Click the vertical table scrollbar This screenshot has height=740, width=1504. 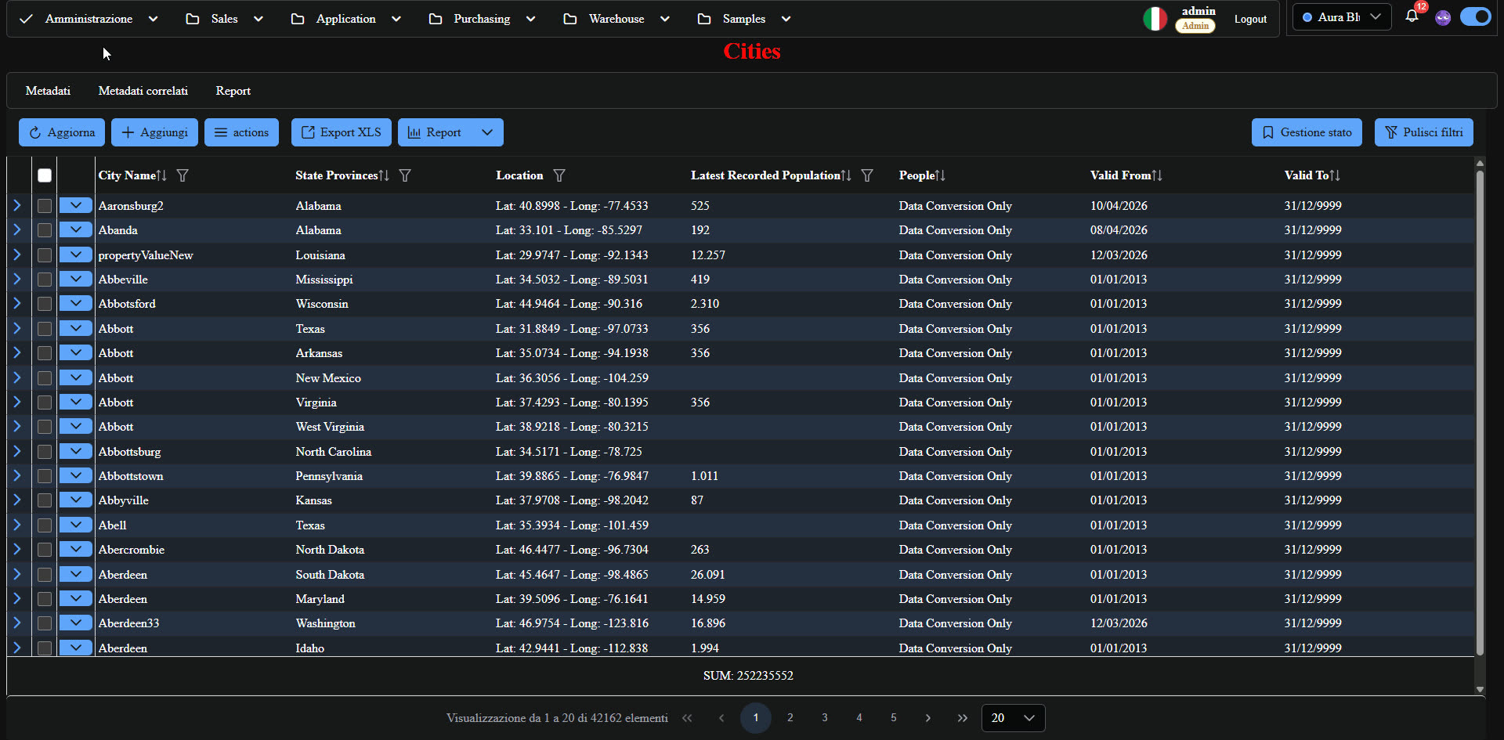point(1480,413)
